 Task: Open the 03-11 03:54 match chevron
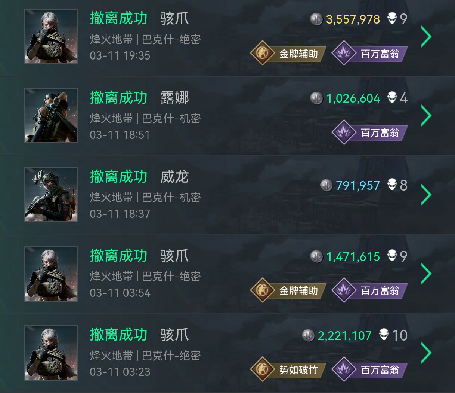pos(426,274)
